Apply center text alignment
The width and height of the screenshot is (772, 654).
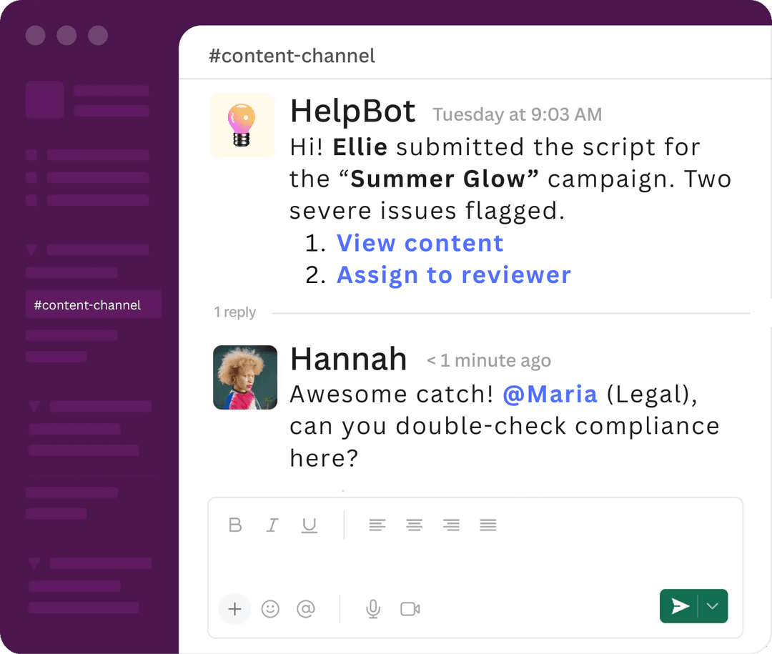415,525
